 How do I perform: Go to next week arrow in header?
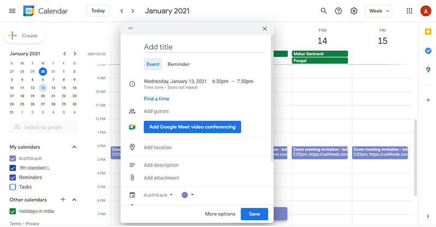tap(132, 11)
